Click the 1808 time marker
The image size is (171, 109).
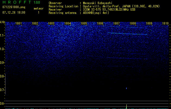coord(133,23)
